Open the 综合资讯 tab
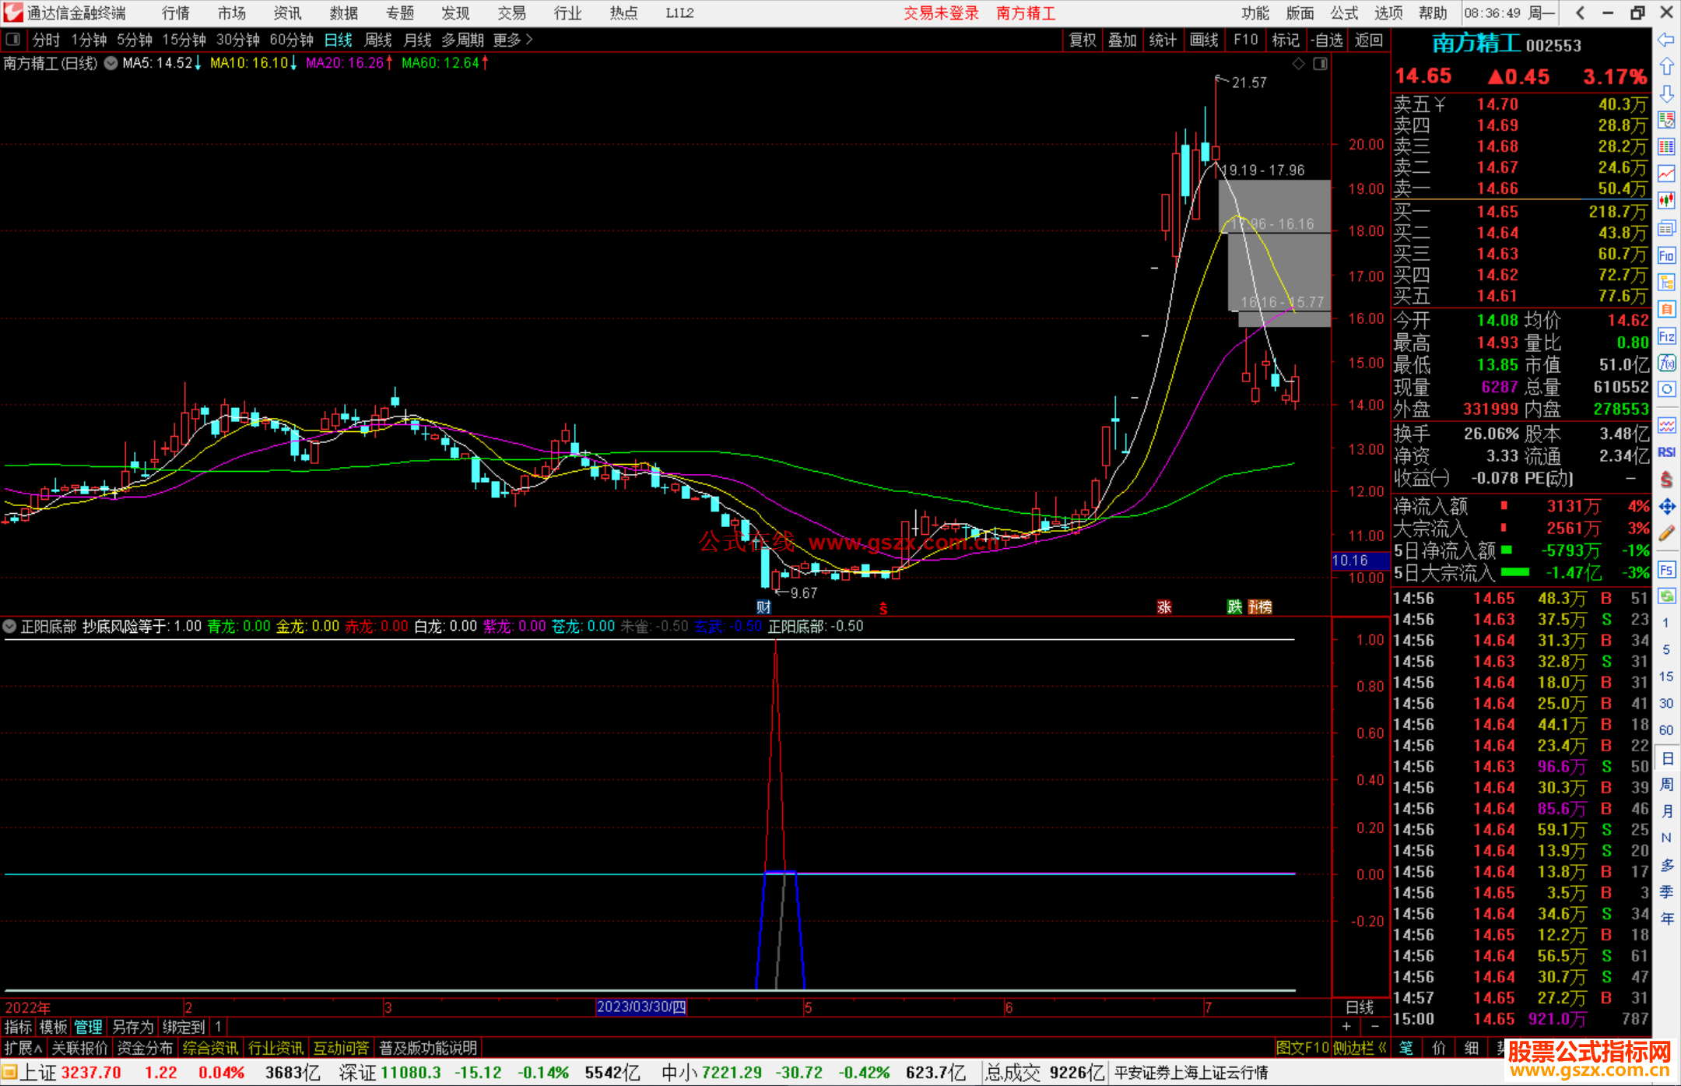This screenshot has height=1086, width=1681. coord(210,1048)
